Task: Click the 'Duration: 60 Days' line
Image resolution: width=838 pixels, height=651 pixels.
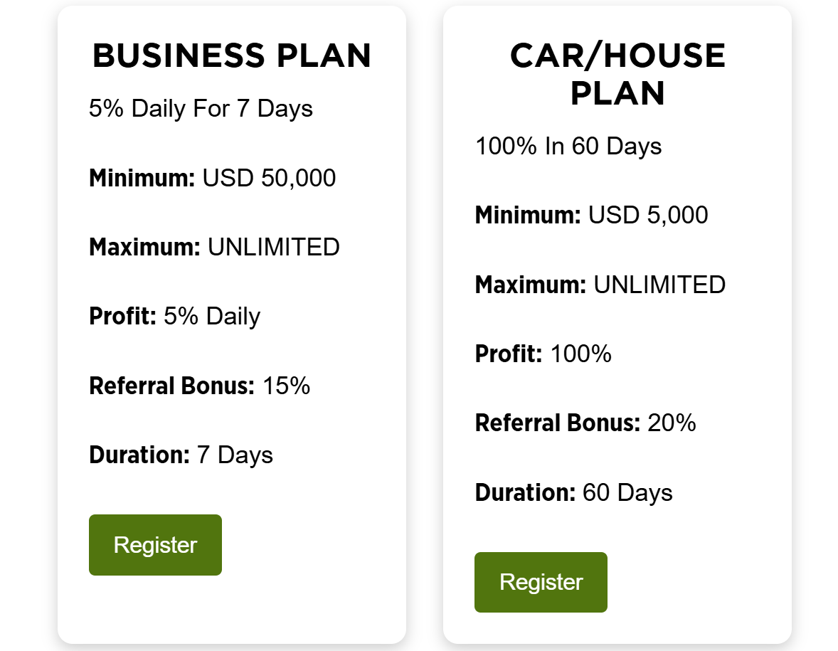Action: point(573,492)
